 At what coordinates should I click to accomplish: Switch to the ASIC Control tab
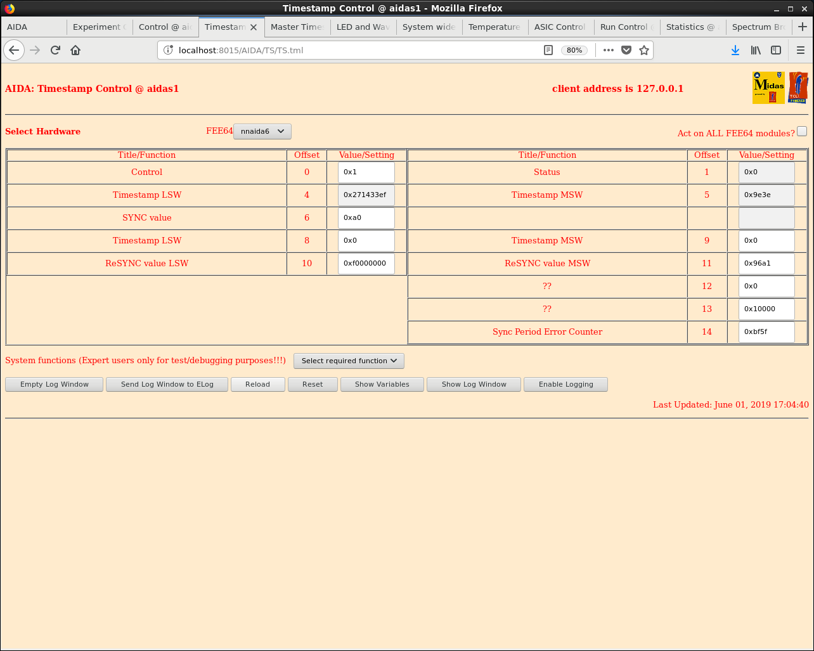561,27
